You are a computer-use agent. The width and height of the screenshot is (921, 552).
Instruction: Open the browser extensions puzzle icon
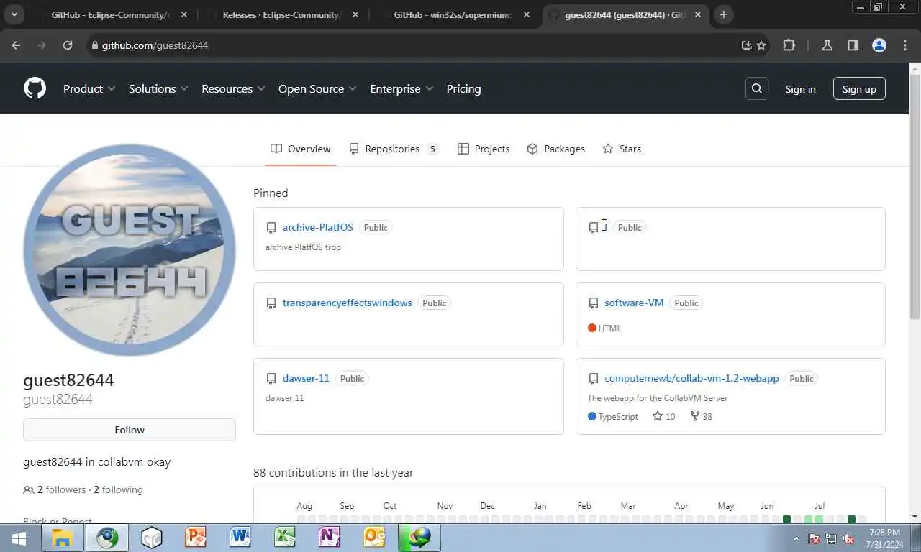pyautogui.click(x=789, y=45)
